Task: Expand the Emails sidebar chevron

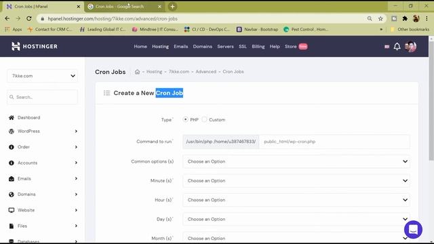Action: (76, 179)
